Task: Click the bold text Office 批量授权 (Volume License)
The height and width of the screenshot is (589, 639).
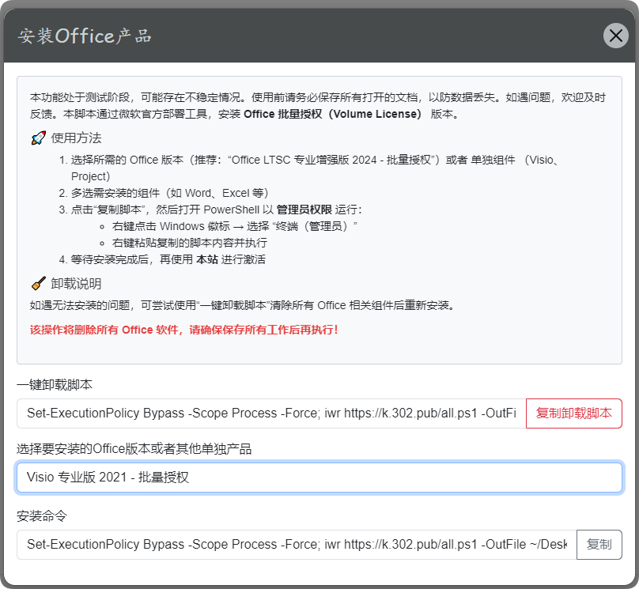Action: 334,114
